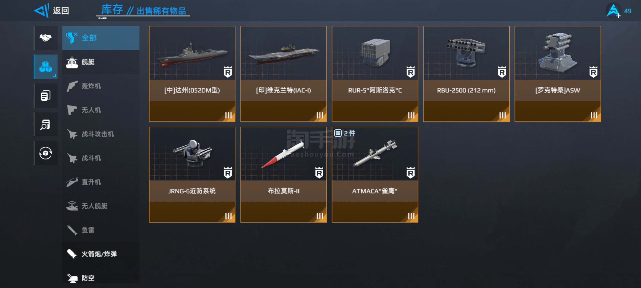Click the box exchange sidebar icon
This screenshot has width=641, height=288.
pyautogui.click(x=46, y=153)
